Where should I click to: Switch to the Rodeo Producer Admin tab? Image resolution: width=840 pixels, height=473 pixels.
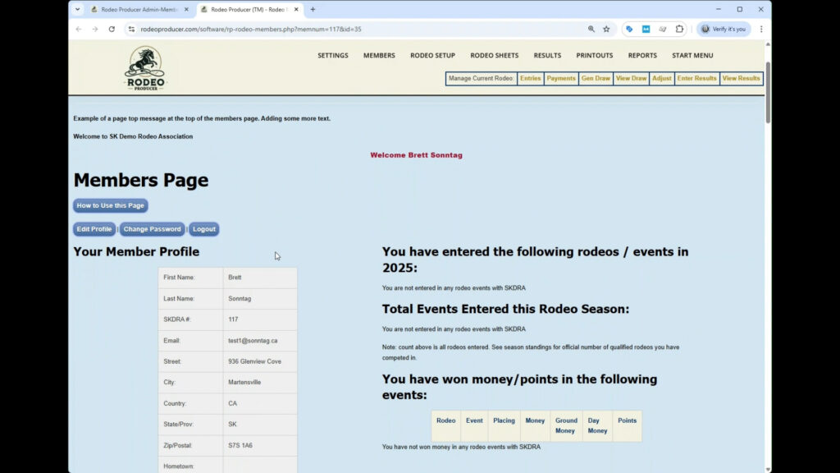(139, 9)
